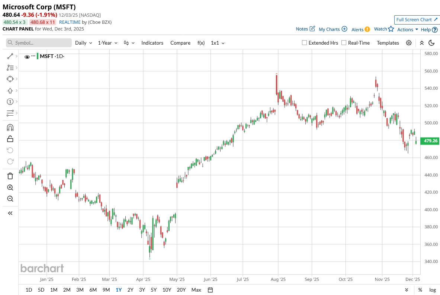Open Indicators menu

click(x=152, y=43)
